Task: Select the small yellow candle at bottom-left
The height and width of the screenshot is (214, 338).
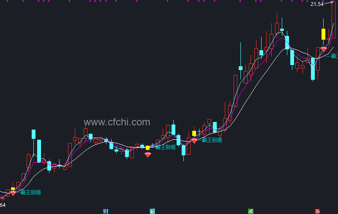Action: coord(13,189)
